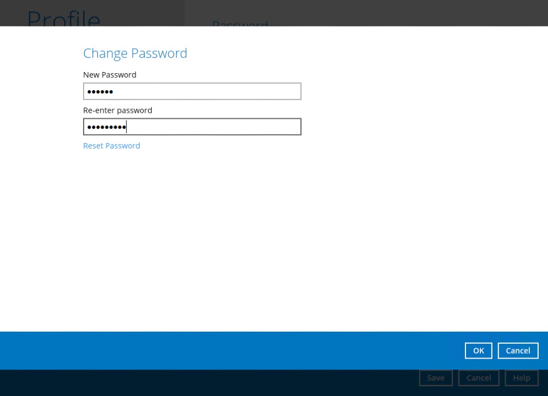Click the Re-enter password field label
The width and height of the screenshot is (548, 396).
tap(117, 110)
